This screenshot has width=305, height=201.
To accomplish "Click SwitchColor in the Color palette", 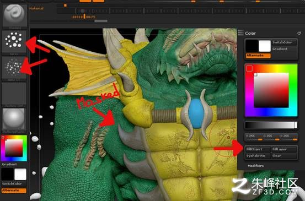I will pos(285,42).
